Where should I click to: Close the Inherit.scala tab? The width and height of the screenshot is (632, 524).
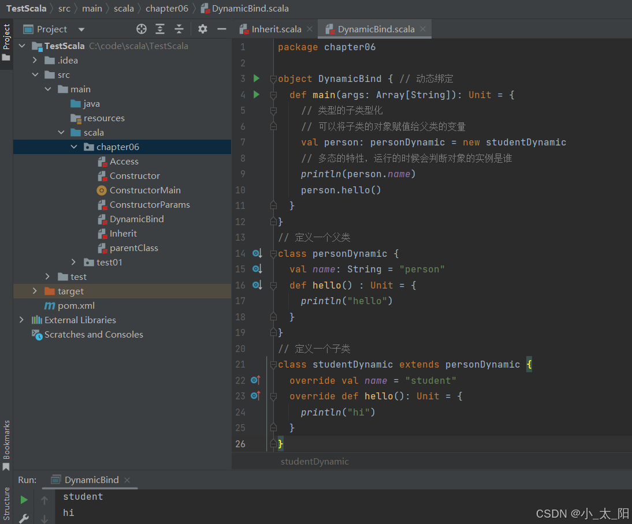310,29
